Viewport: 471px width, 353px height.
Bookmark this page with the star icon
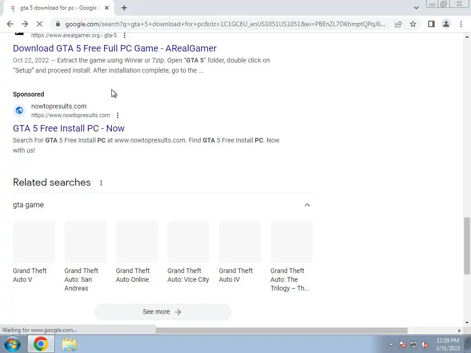(x=413, y=24)
